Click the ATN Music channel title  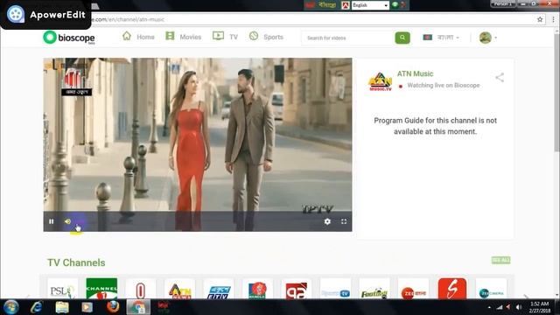[415, 73]
